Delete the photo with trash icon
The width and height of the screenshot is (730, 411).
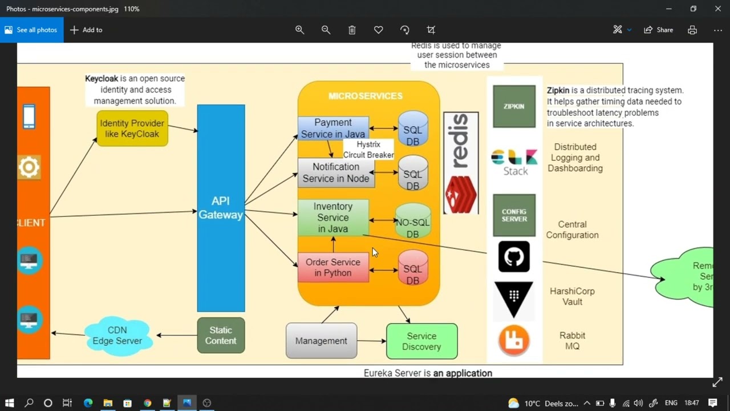352,30
